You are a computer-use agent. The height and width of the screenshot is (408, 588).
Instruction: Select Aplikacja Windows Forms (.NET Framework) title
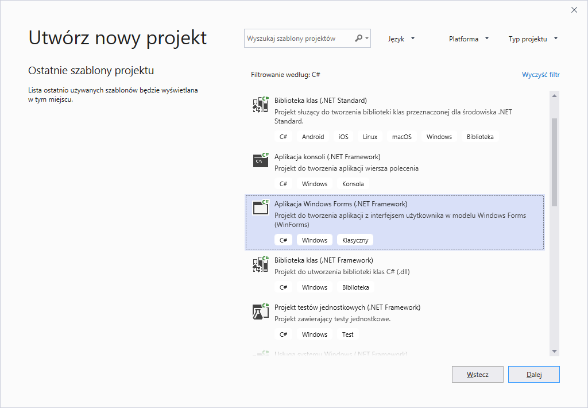point(341,204)
